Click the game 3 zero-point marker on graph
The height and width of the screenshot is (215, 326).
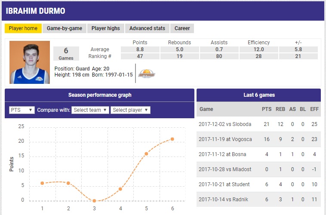[x=94, y=200]
